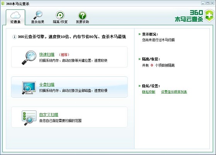Open the 隐私控制 privacy control link
This screenshot has width=216, height=155.
(149, 92)
